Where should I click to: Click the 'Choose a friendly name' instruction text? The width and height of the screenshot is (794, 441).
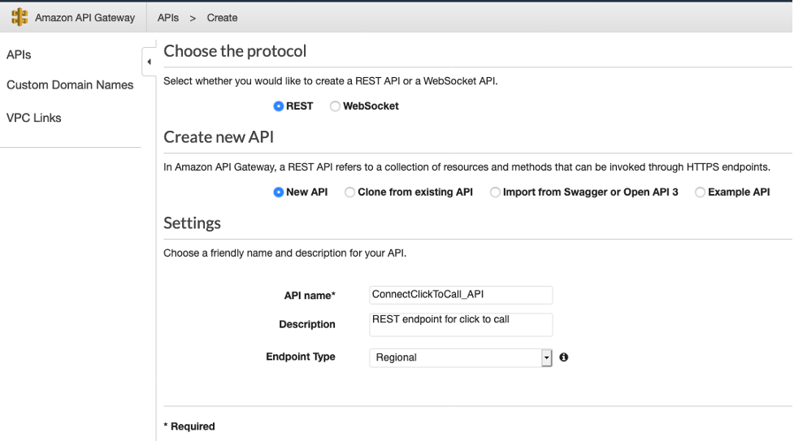pyautogui.click(x=284, y=253)
